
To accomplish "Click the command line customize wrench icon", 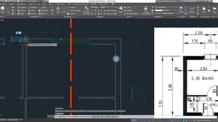I will click(x=53, y=117).
